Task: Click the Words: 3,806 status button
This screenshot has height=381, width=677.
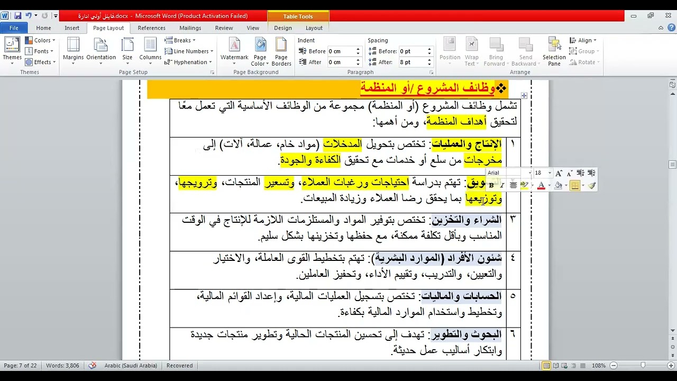Action: coord(62,365)
